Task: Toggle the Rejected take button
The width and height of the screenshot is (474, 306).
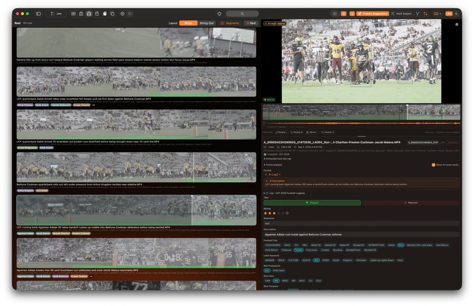Action: pyautogui.click(x=411, y=203)
